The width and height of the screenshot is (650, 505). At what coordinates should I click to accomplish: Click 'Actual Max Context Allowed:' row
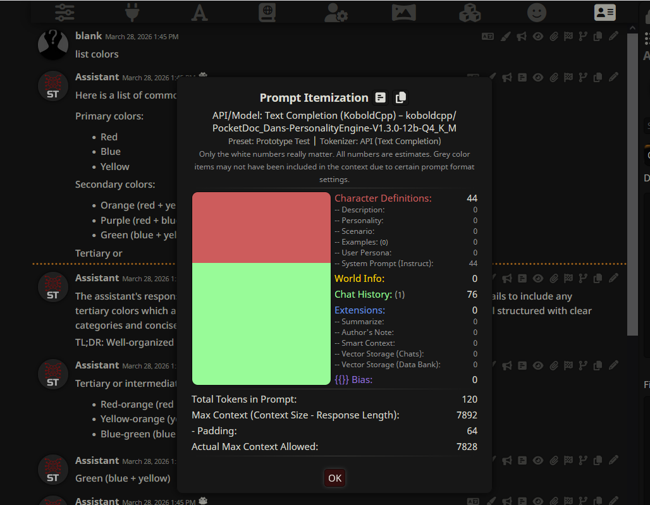point(334,447)
